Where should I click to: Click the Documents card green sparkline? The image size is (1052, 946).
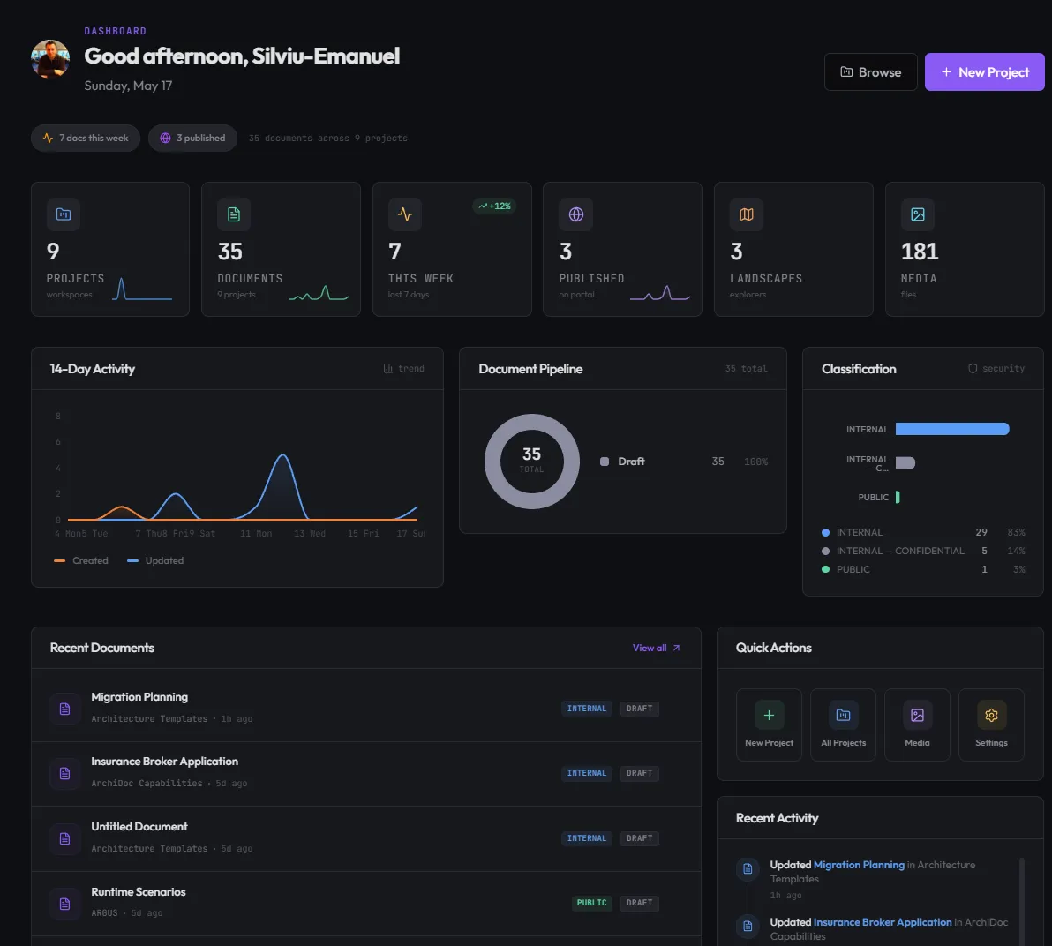click(319, 292)
